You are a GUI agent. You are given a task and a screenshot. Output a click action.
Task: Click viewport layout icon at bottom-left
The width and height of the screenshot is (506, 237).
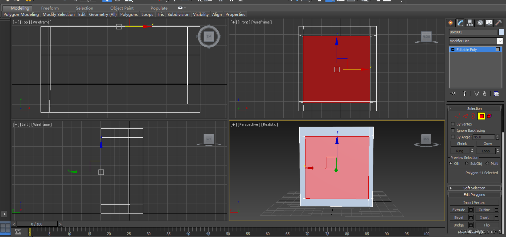pyautogui.click(x=5, y=228)
